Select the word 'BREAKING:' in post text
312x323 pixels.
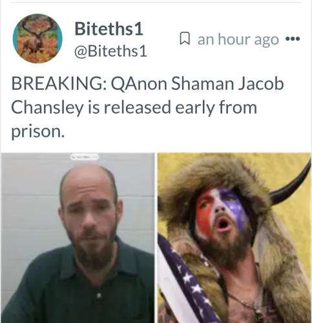pyautogui.click(x=59, y=84)
